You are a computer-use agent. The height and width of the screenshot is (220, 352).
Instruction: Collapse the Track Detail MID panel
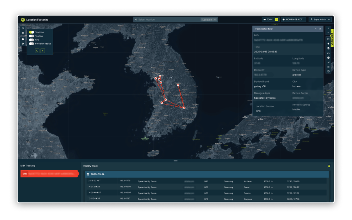pyautogui.click(x=316, y=29)
